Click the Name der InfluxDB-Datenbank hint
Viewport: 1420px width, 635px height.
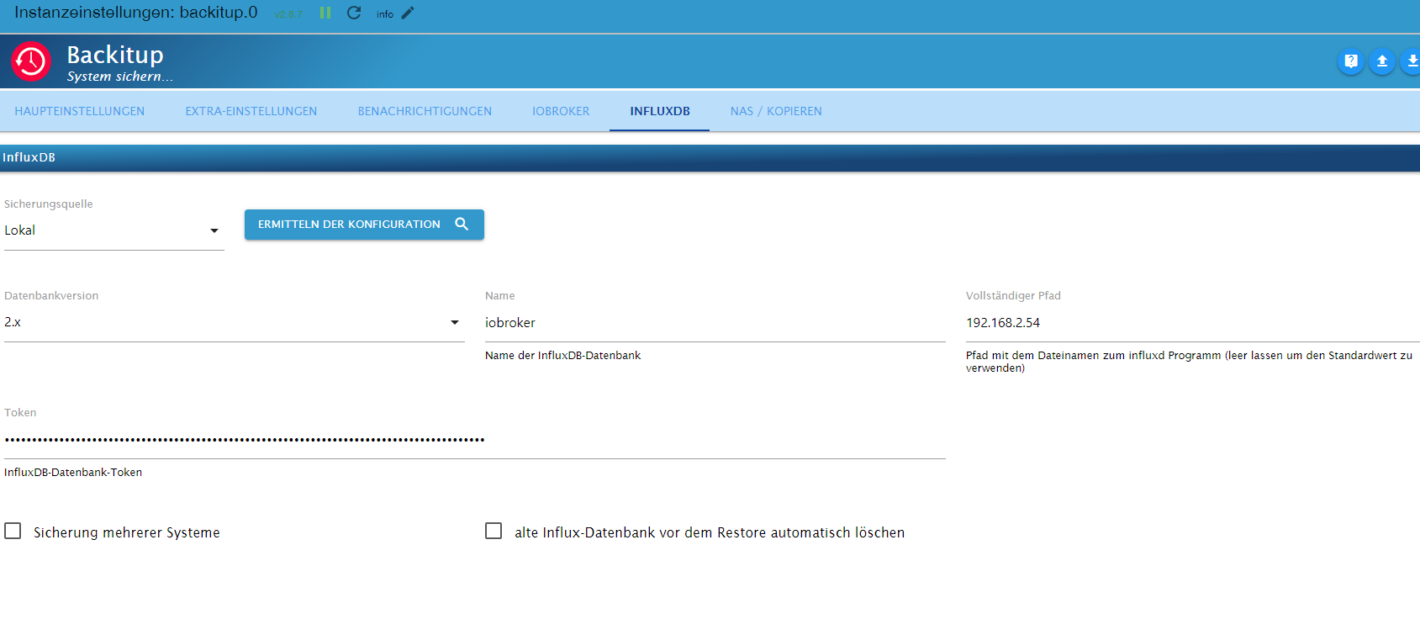pyautogui.click(x=562, y=356)
